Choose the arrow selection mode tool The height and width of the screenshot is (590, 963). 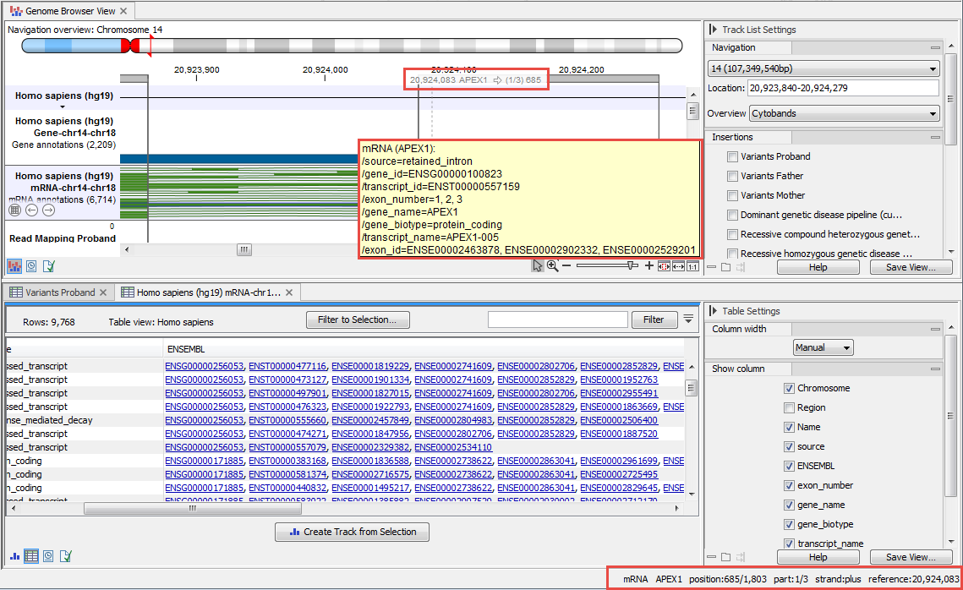click(538, 266)
